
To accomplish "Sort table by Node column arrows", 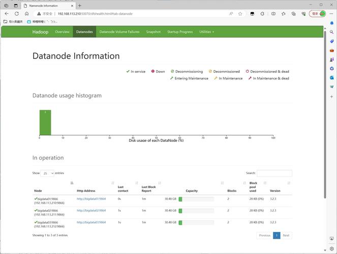I will [x=72, y=183].
